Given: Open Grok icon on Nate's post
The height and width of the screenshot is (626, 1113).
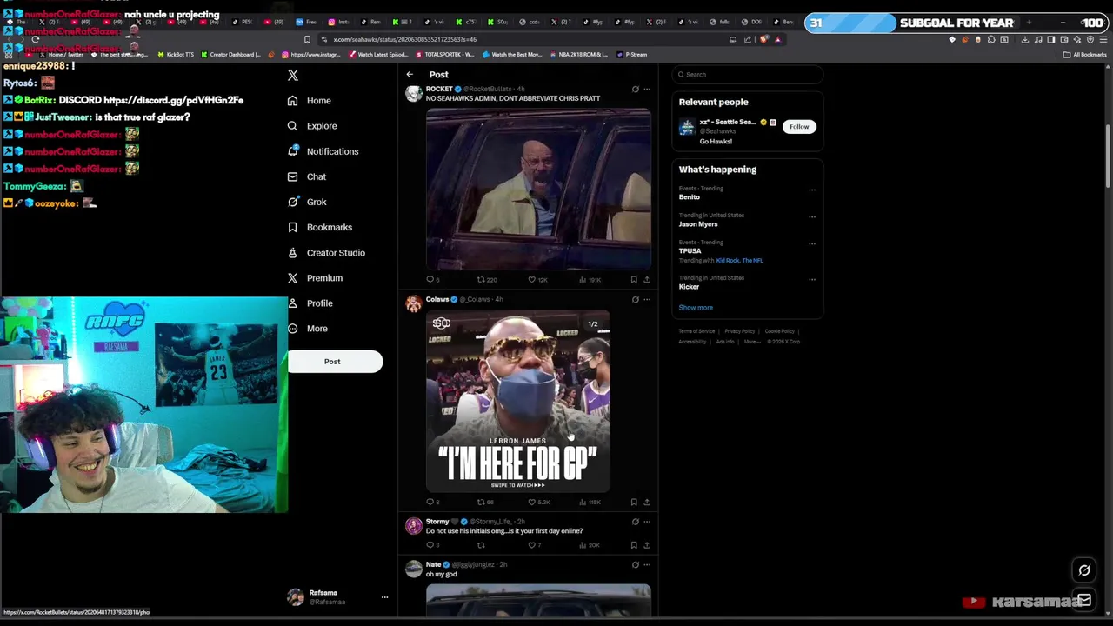Looking at the screenshot, I should 635,565.
